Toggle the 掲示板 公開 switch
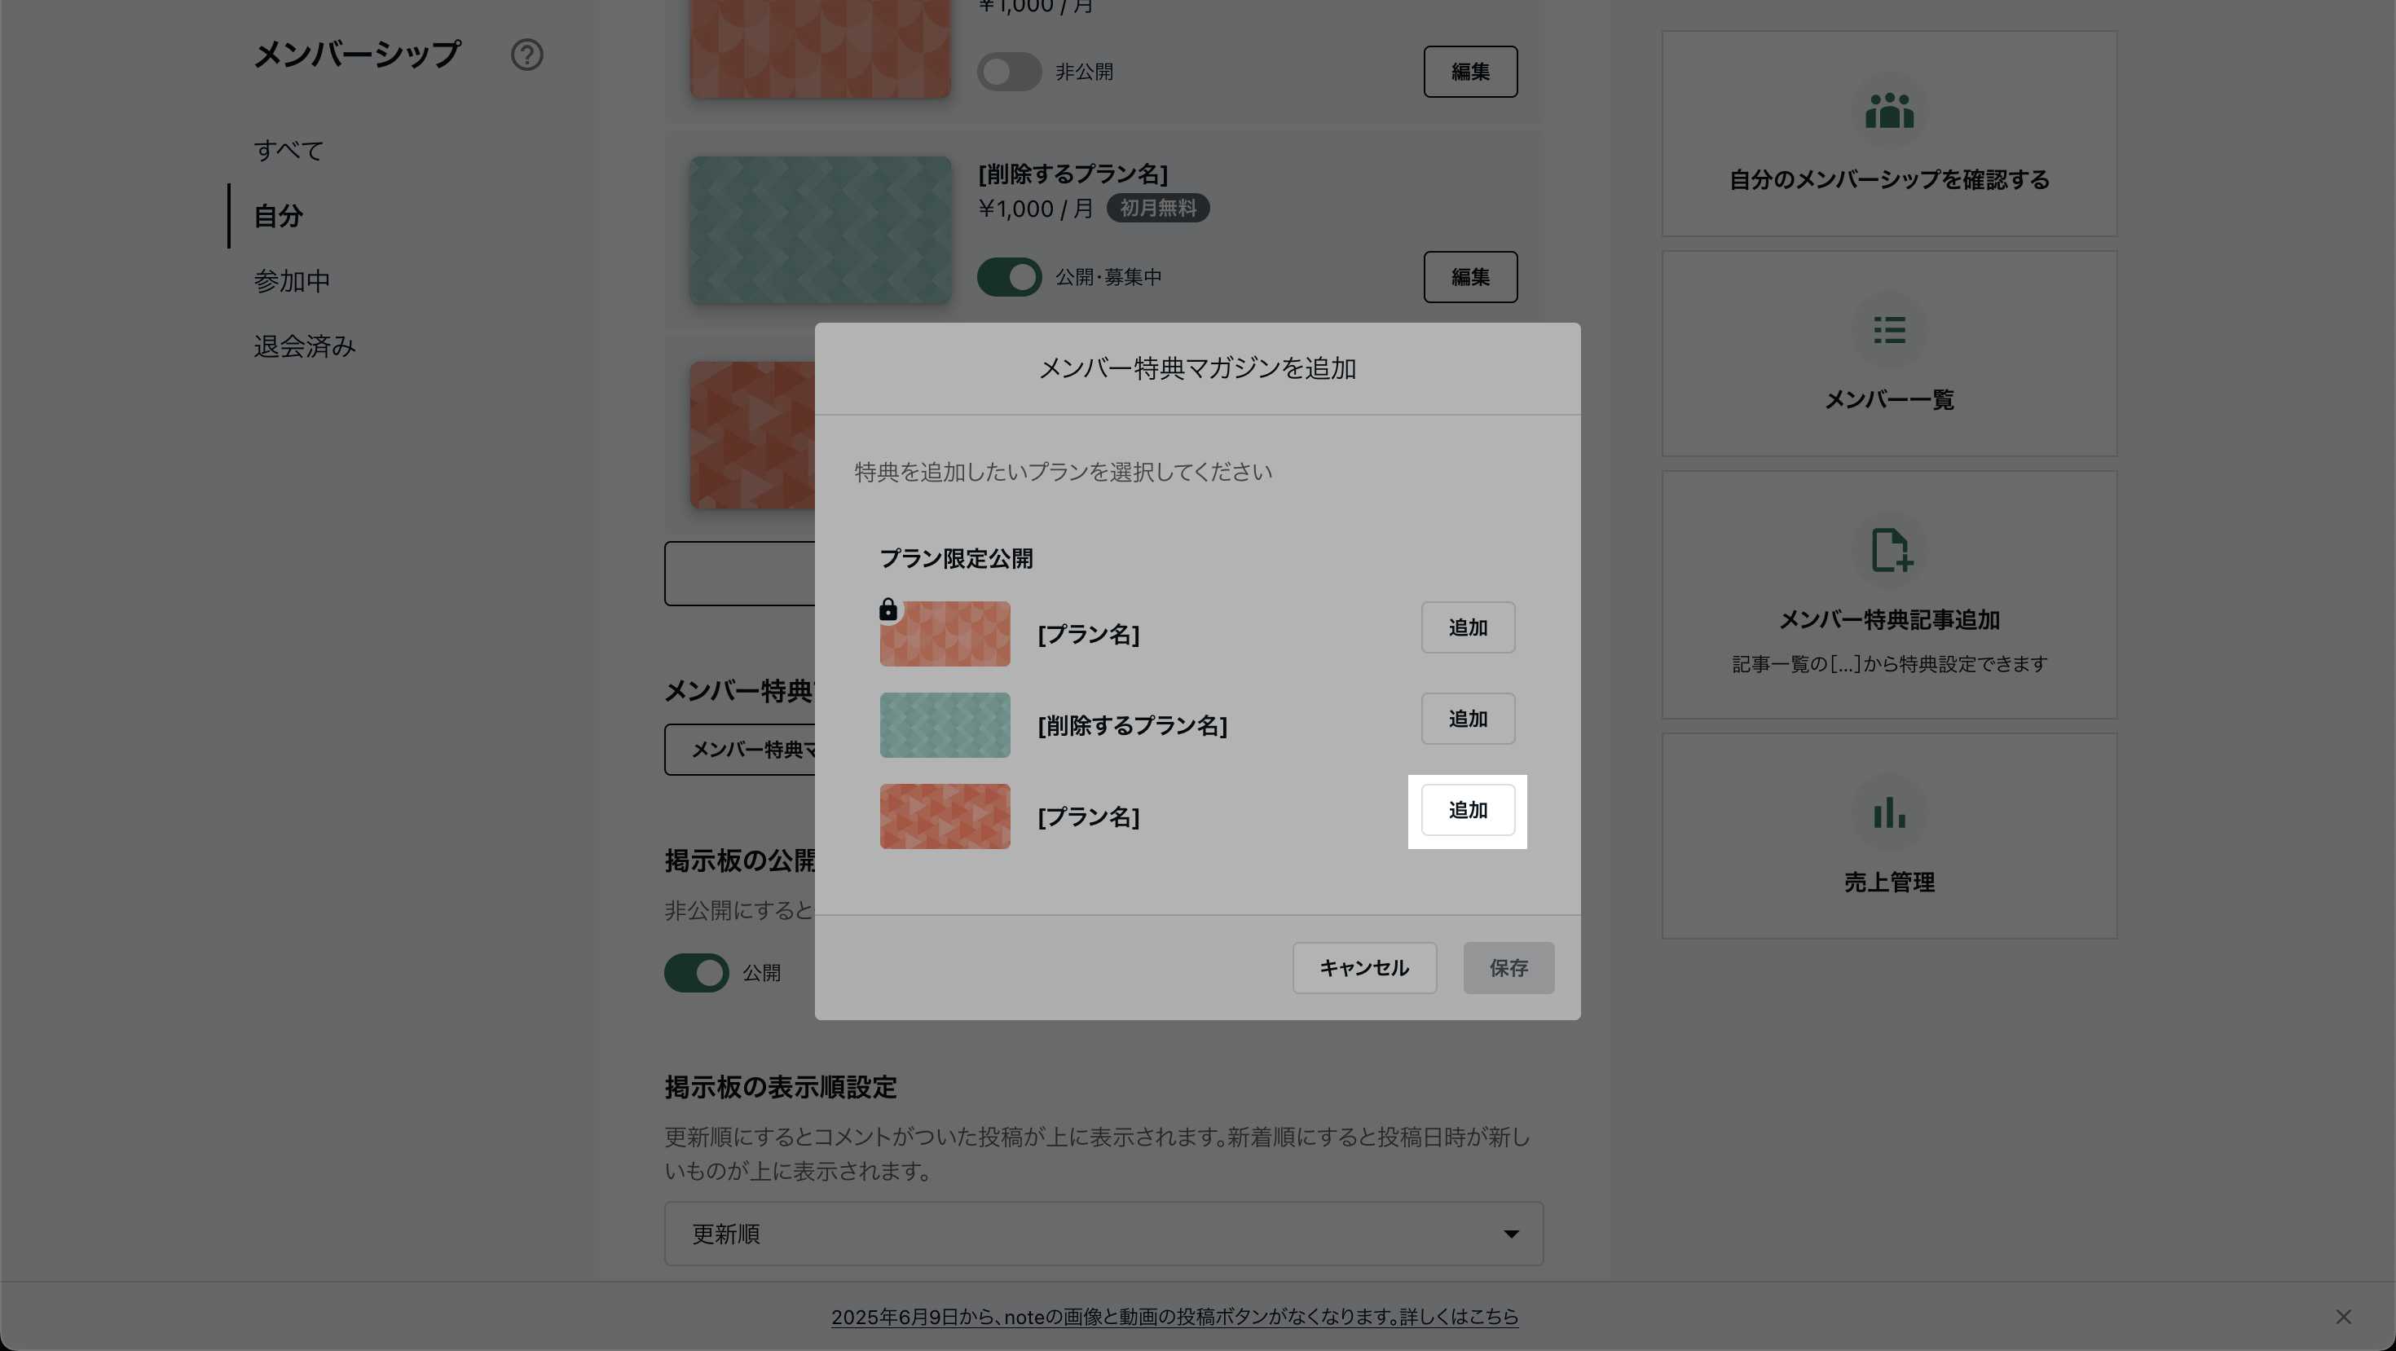Screen dimensions: 2396x1351 [697, 973]
